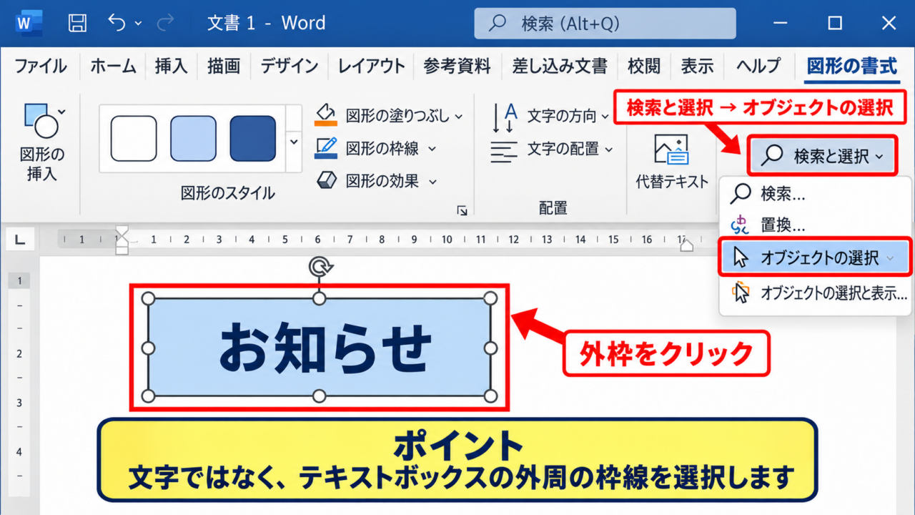Open the ファイル tab
Viewport: 915px width, 515px height.
41,67
